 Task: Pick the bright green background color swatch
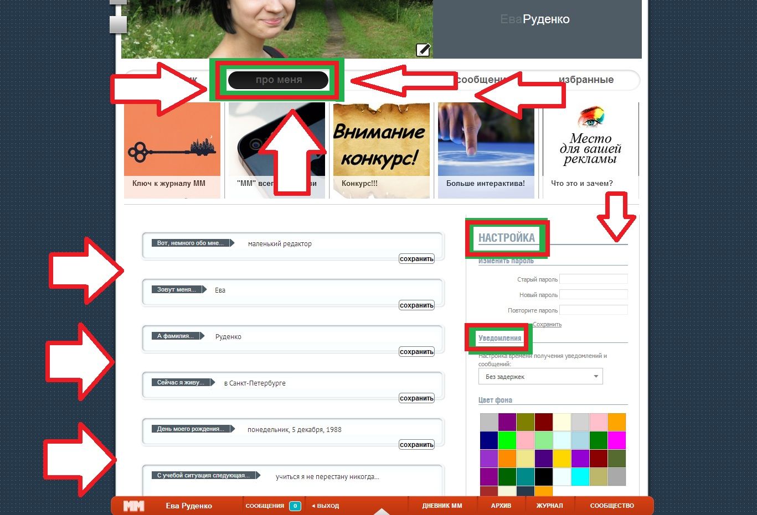click(507, 440)
